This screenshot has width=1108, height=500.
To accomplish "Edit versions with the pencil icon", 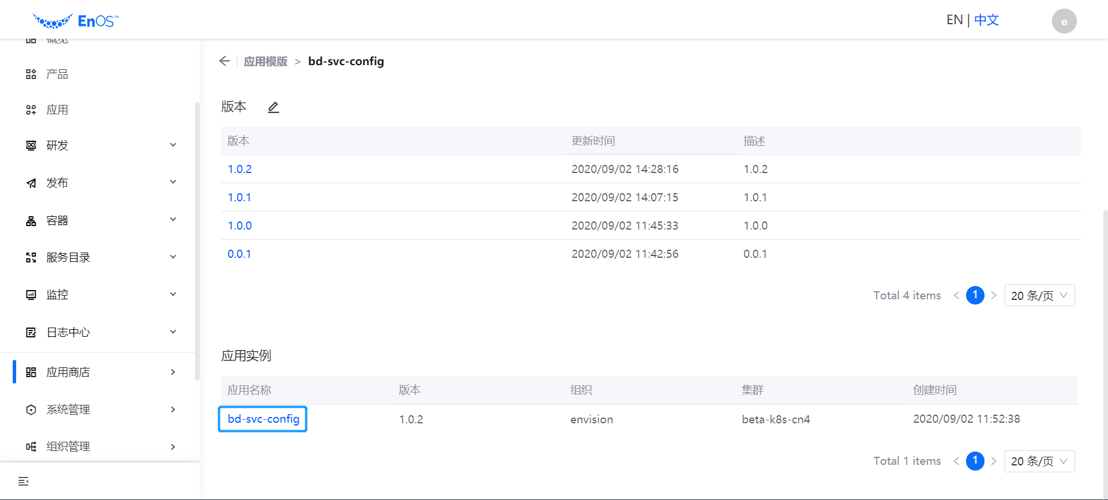I will pos(274,107).
